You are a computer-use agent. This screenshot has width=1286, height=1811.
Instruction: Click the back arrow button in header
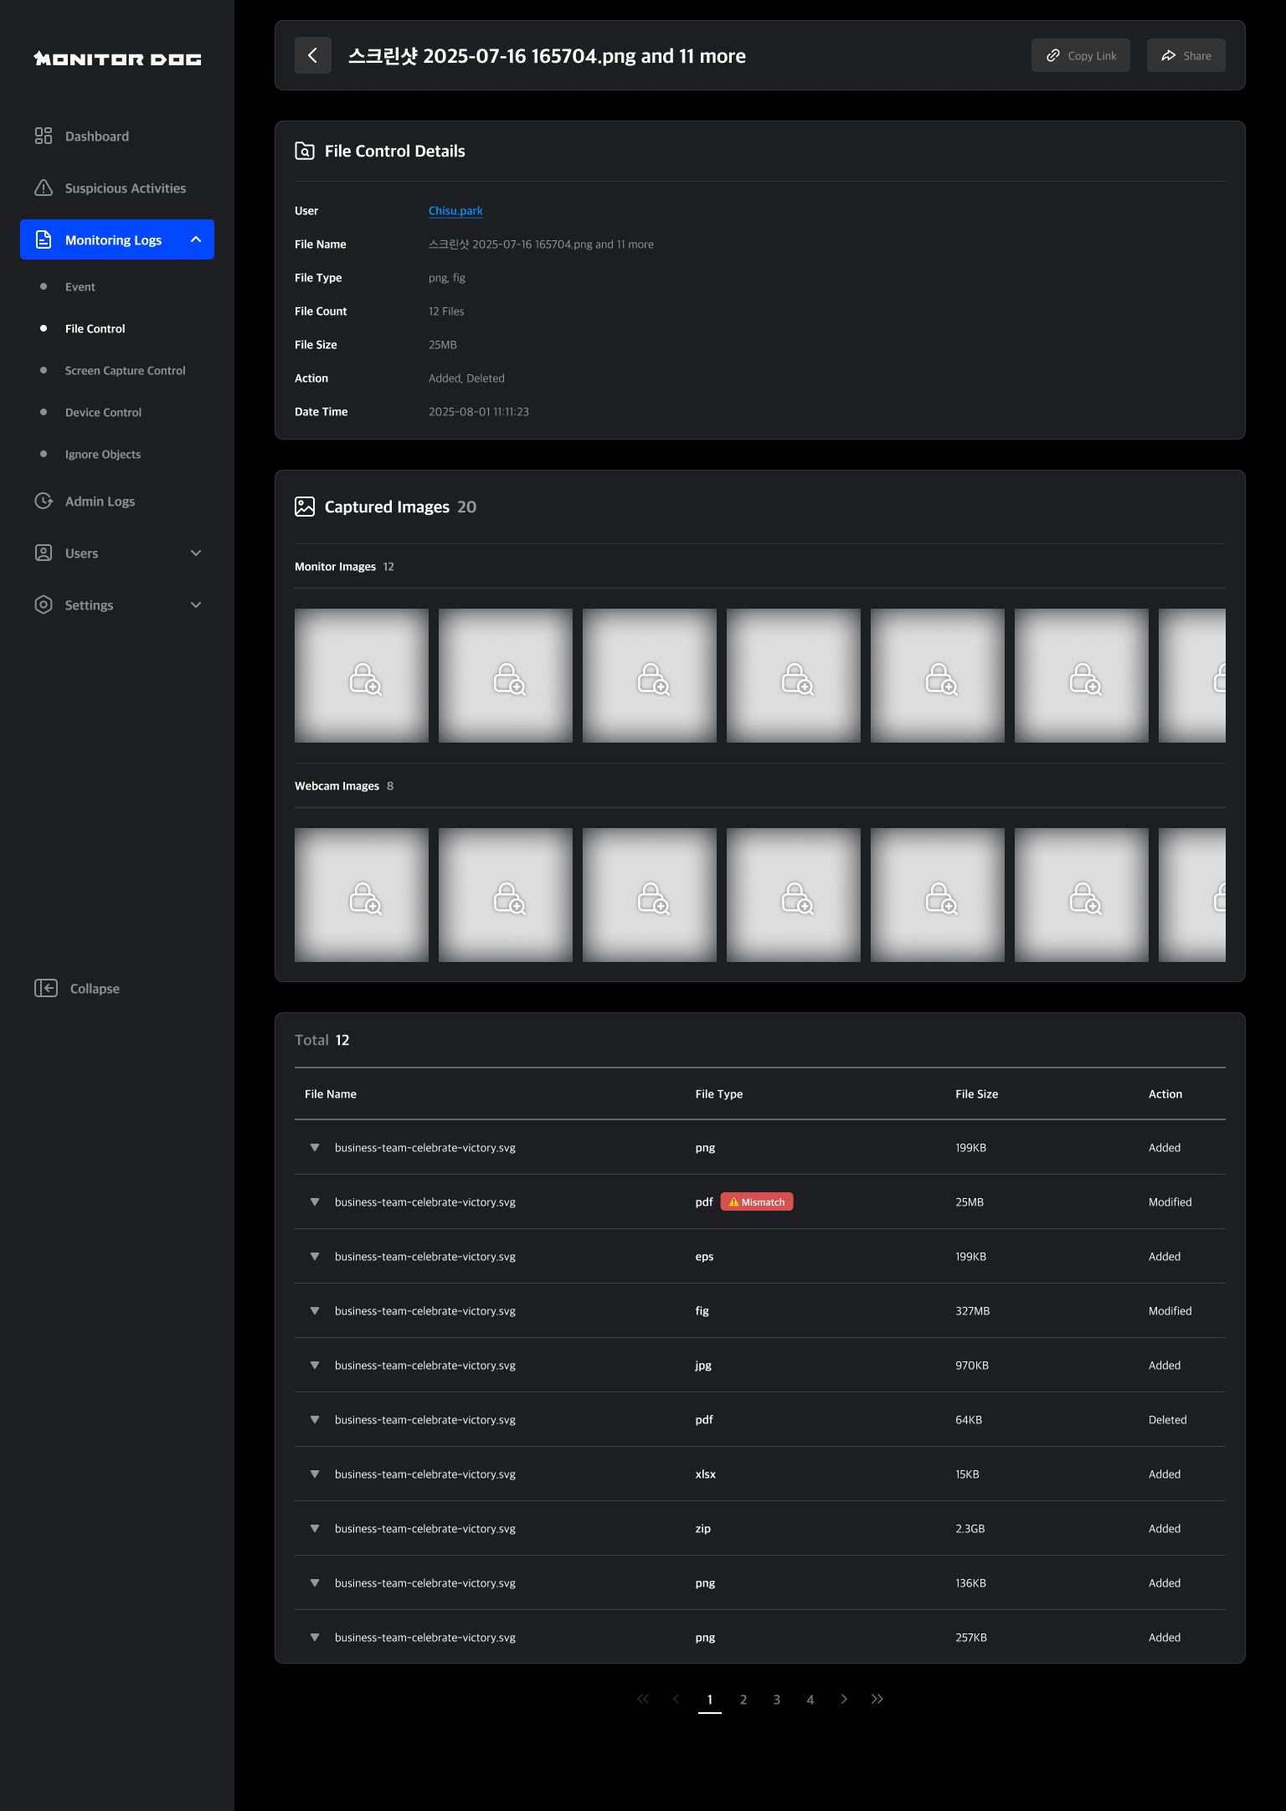click(312, 55)
